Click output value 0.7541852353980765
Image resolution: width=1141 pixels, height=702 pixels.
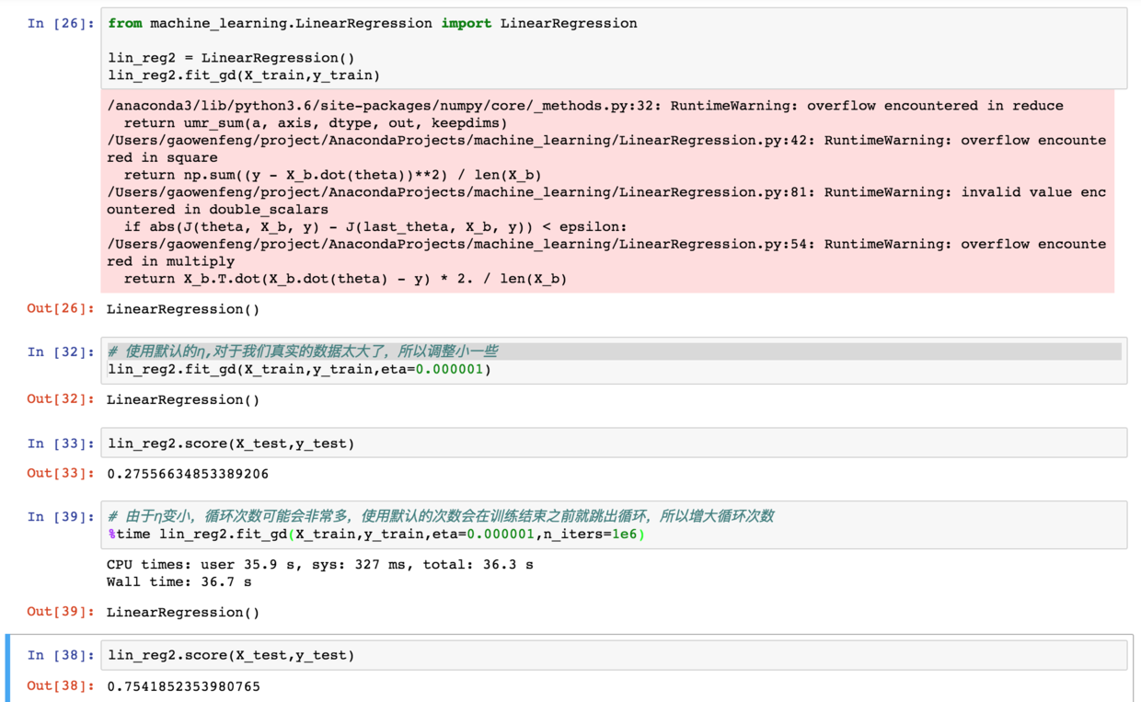pos(183,686)
